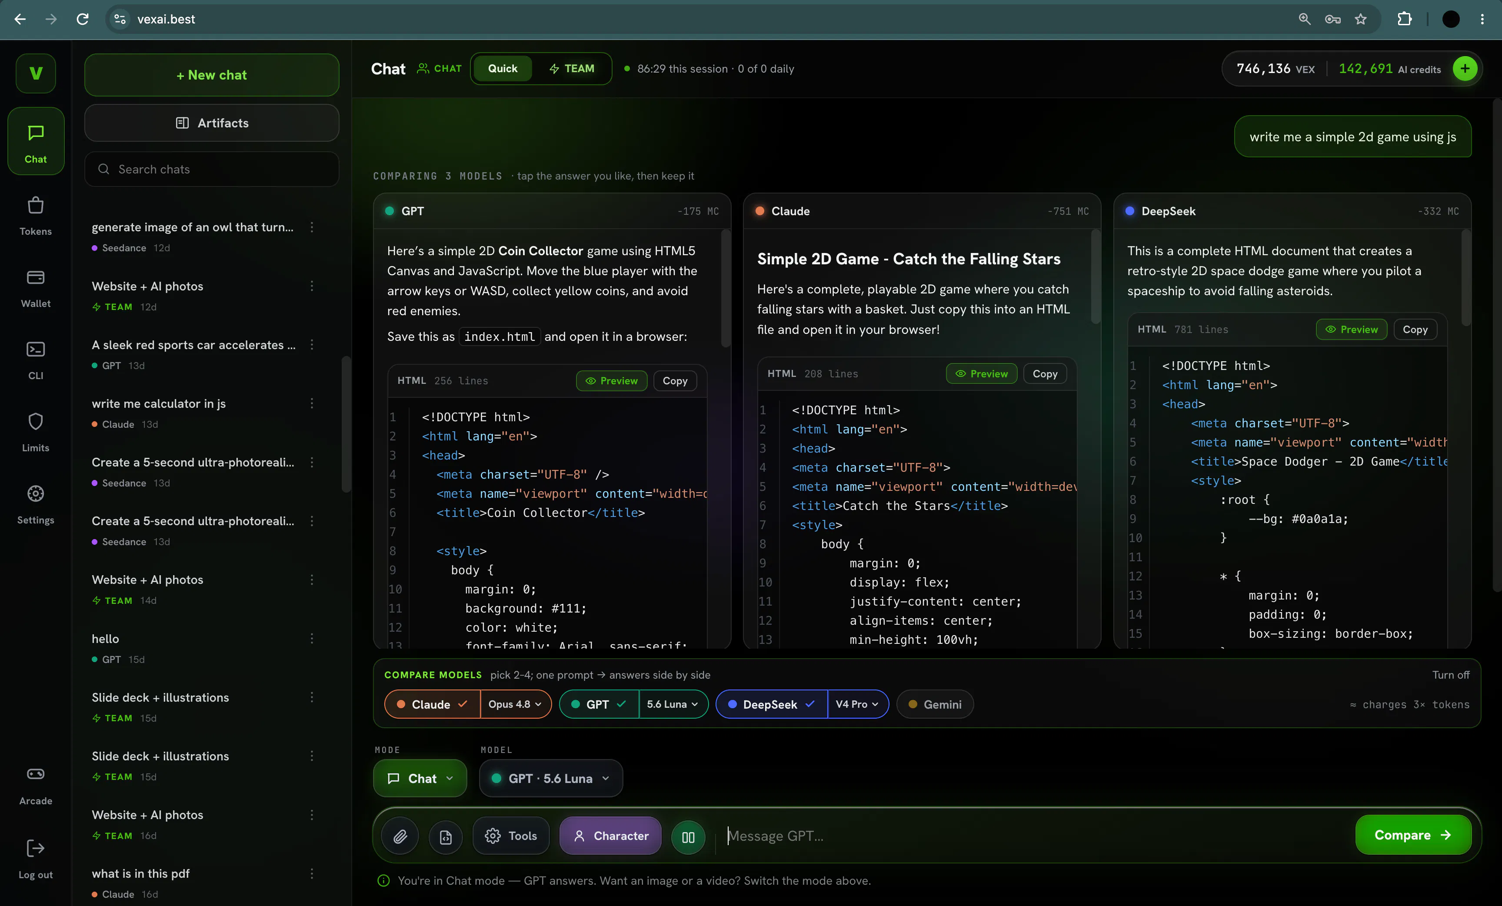
Task: Add credits with the green plus icon
Action: click(1464, 68)
